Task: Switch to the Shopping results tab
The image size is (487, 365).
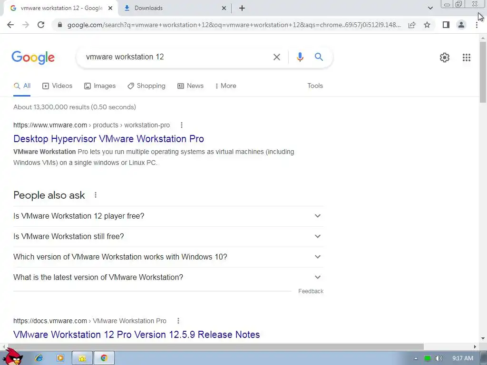Action: coord(146,86)
